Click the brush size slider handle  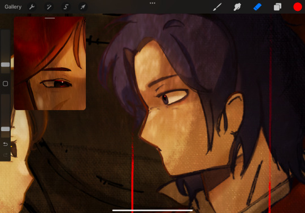[6, 64]
